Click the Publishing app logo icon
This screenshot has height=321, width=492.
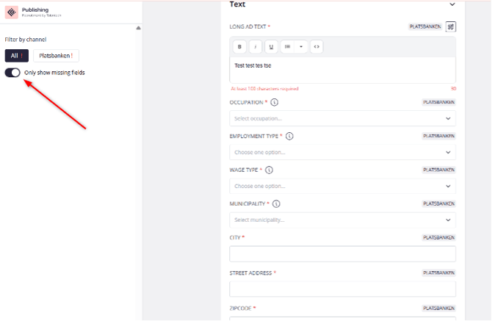(x=11, y=12)
